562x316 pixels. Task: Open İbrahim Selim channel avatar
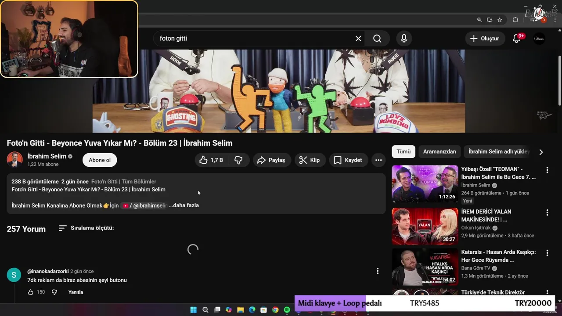click(14, 160)
